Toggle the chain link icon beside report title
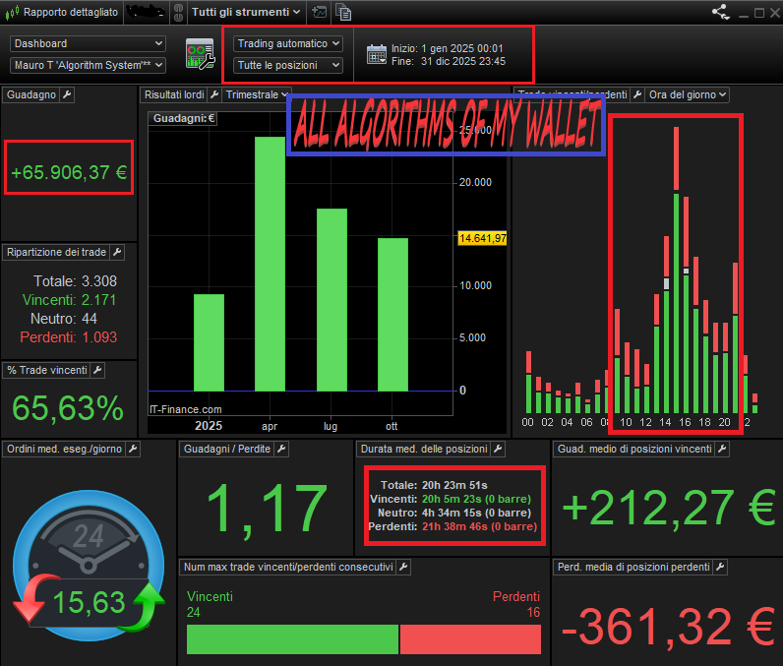Screen dimensions: 783x666 pyautogui.click(x=178, y=13)
